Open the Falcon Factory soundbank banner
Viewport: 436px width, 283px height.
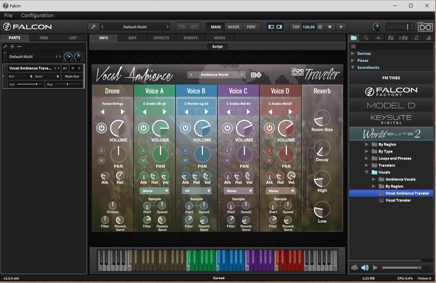pyautogui.click(x=391, y=92)
